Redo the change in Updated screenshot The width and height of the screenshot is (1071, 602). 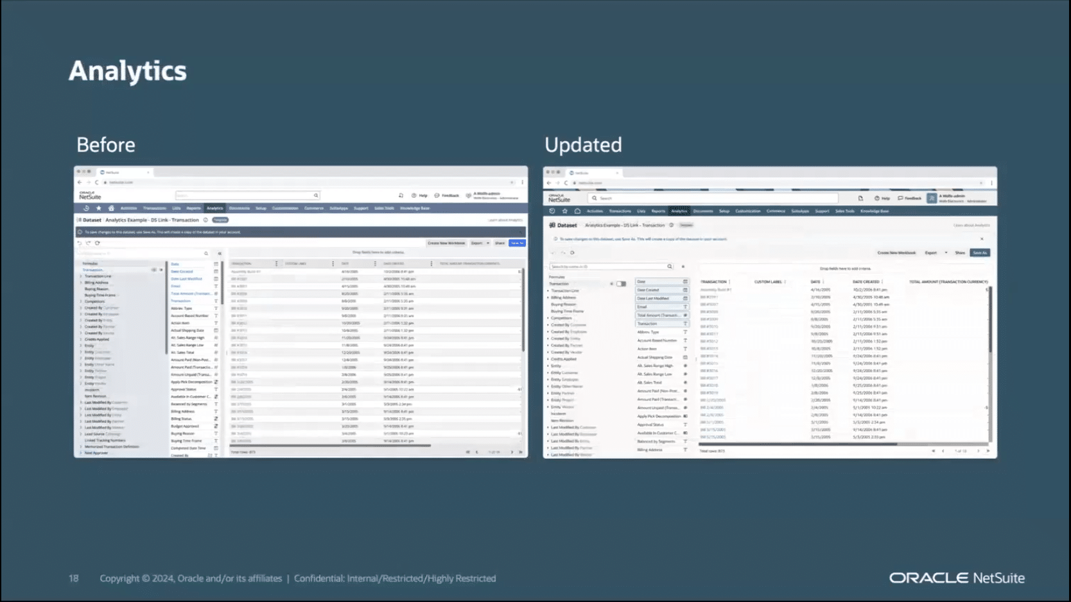pyautogui.click(x=563, y=253)
